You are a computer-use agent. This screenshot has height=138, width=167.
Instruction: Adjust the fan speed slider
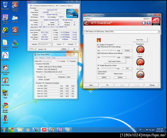tap(116, 68)
